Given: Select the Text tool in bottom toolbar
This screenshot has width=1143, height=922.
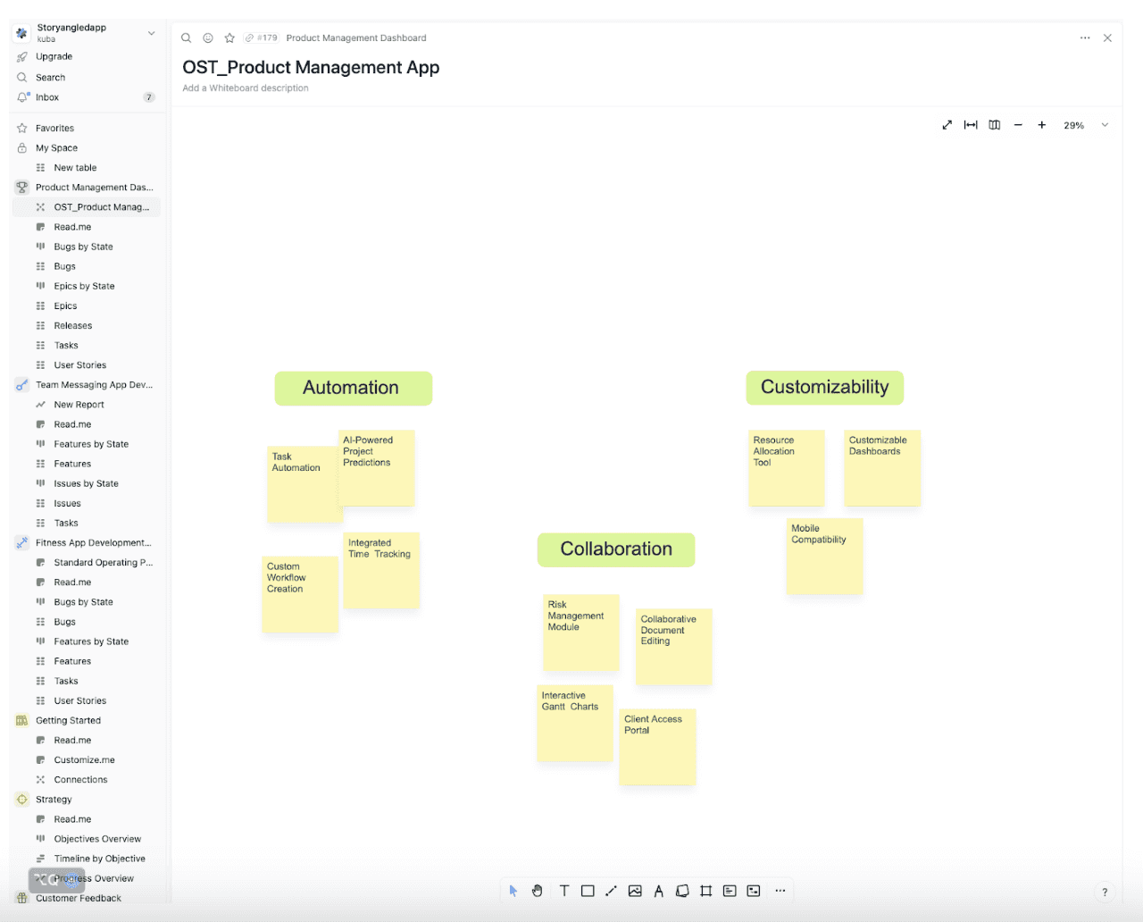Looking at the screenshot, I should (x=564, y=891).
